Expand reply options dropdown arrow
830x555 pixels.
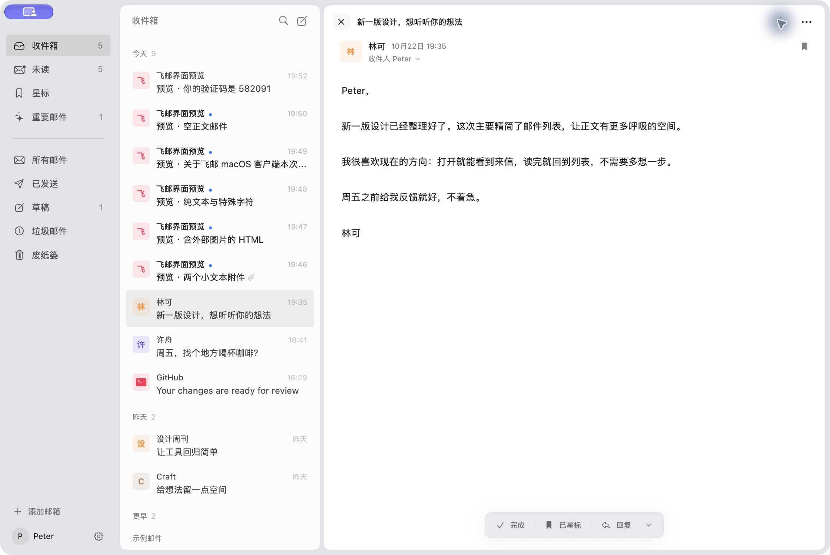[649, 525]
